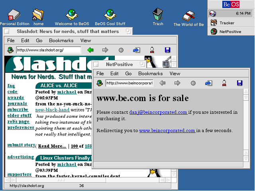The image size is (255, 191).
Task: Open Edit menu in front NetPositive window
Action: 114,74
